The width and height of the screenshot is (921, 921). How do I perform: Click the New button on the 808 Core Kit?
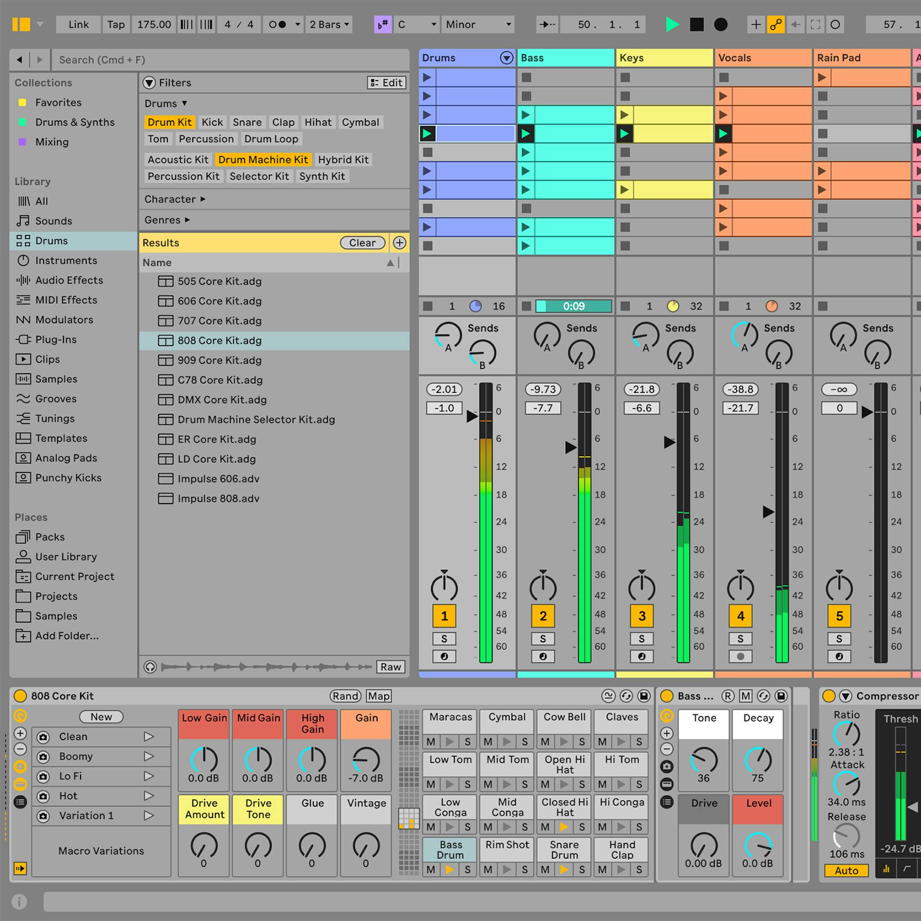point(101,717)
